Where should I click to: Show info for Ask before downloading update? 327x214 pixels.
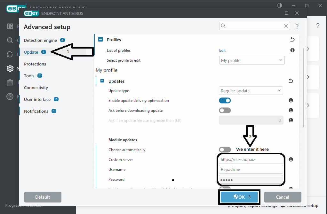pyautogui.click(x=291, y=110)
